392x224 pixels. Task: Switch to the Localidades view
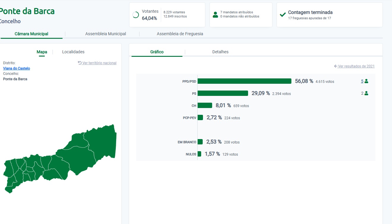[73, 52]
